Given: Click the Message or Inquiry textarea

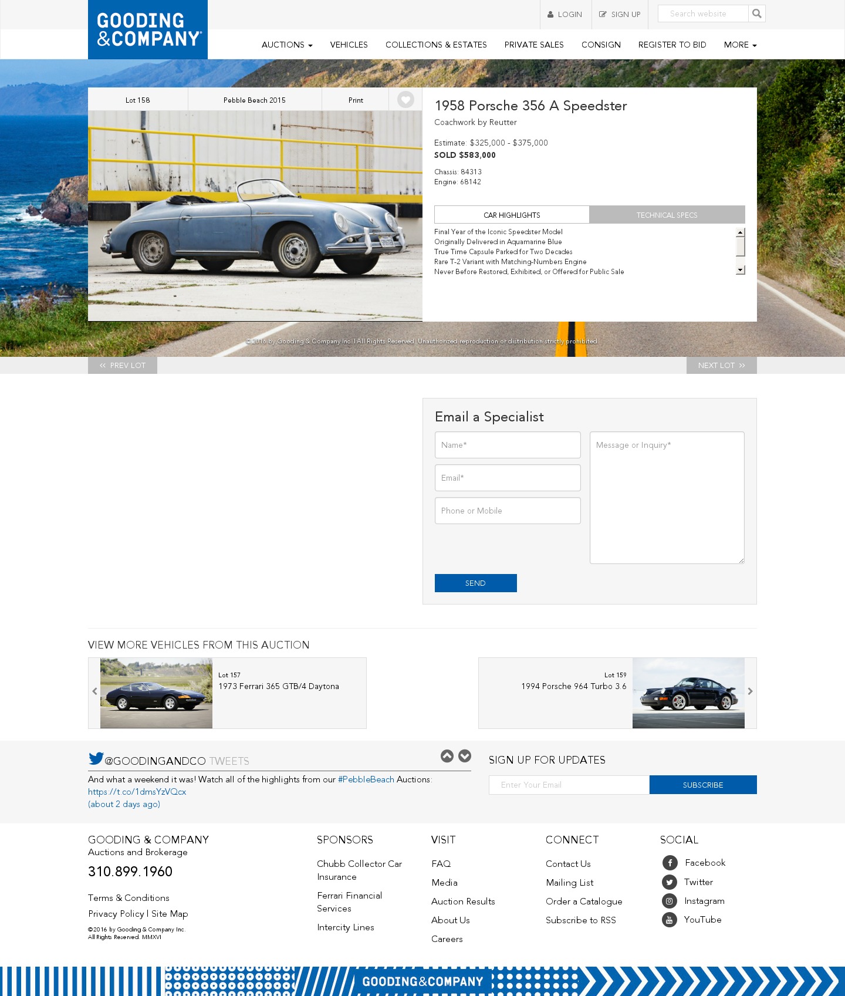Looking at the screenshot, I should tap(667, 498).
